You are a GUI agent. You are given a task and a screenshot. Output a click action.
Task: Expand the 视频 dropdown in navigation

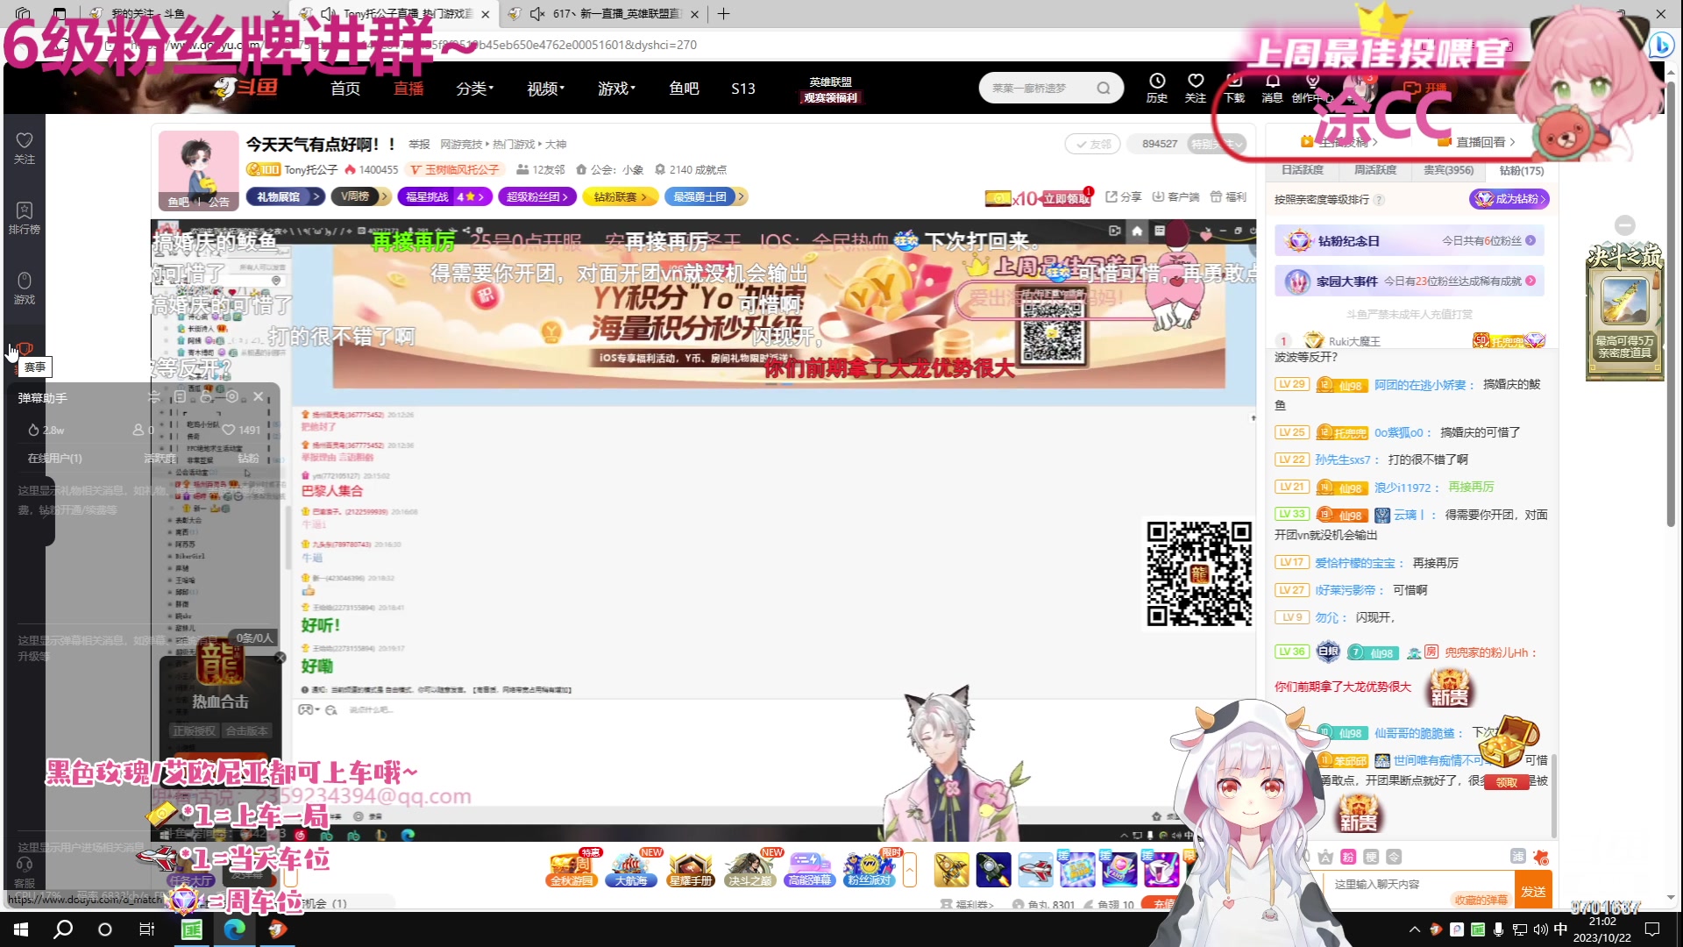tap(546, 88)
